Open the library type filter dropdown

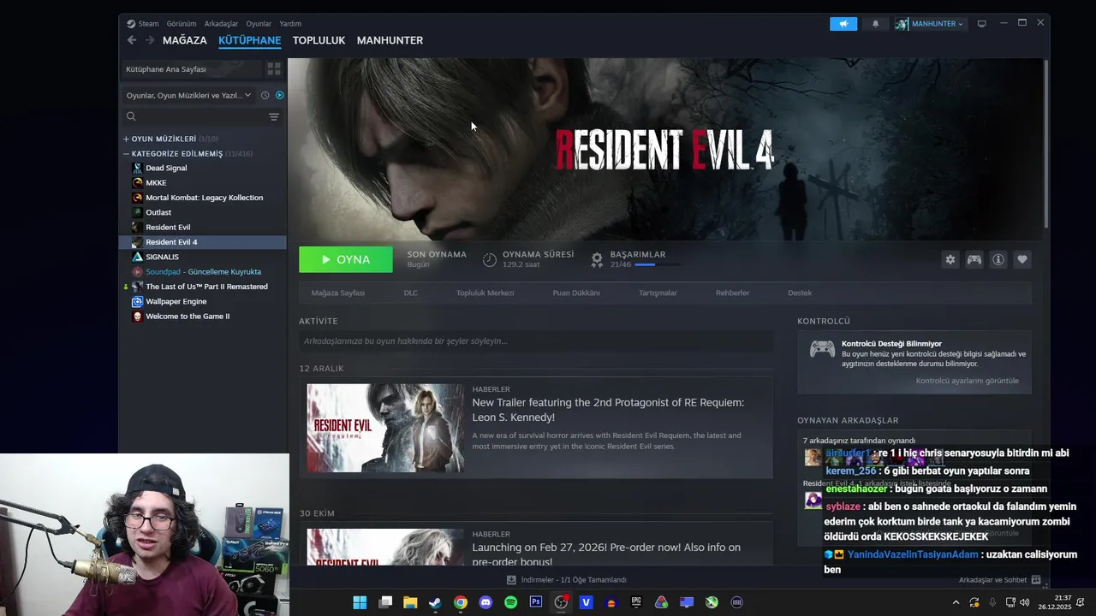tap(189, 95)
